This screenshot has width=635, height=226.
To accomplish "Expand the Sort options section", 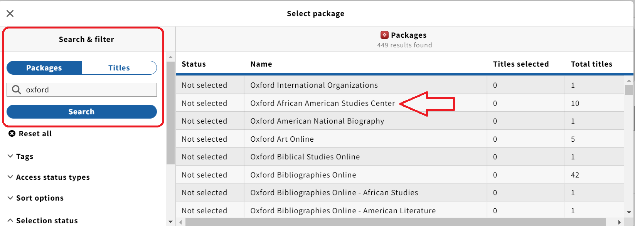I will click(x=36, y=198).
